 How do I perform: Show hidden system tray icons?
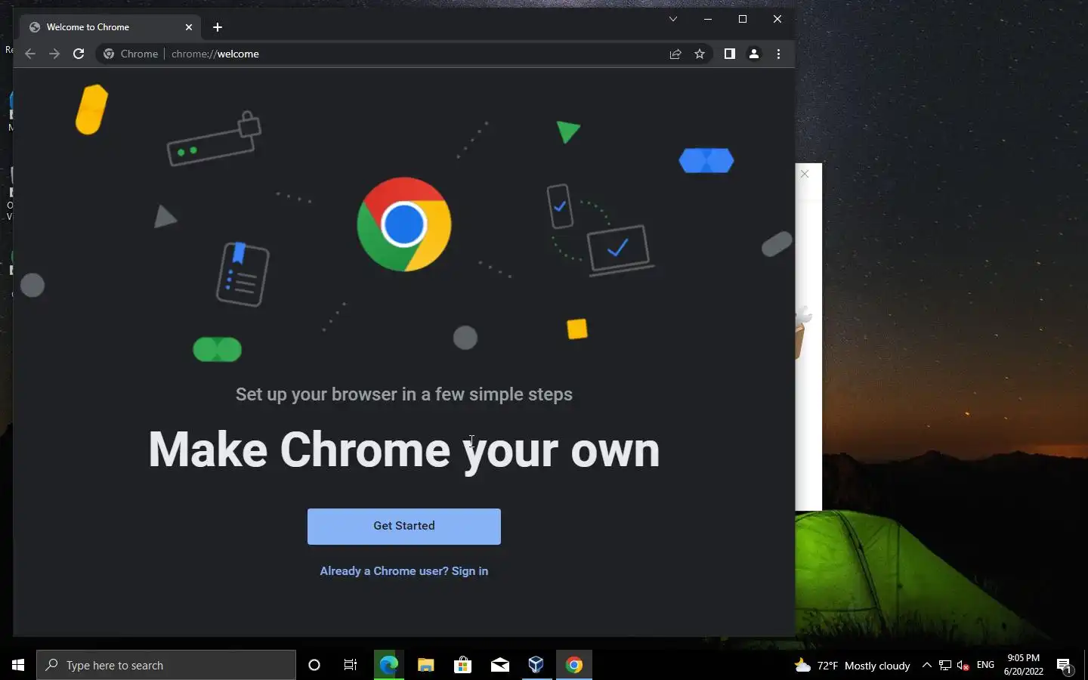coord(927,665)
